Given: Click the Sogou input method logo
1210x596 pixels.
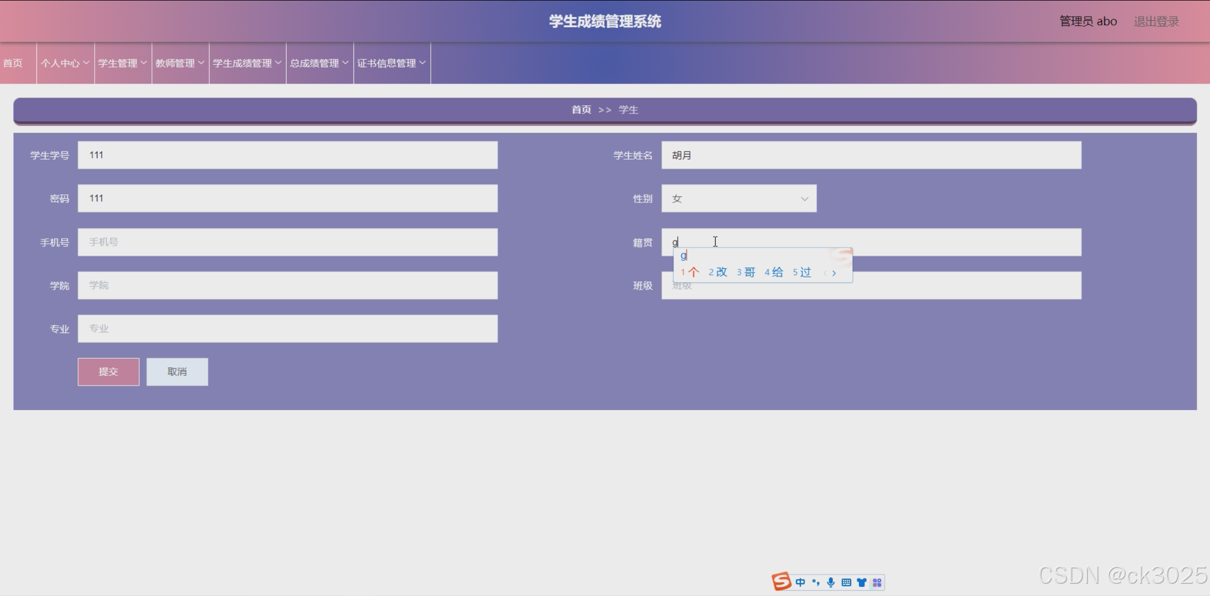Looking at the screenshot, I should click(781, 582).
